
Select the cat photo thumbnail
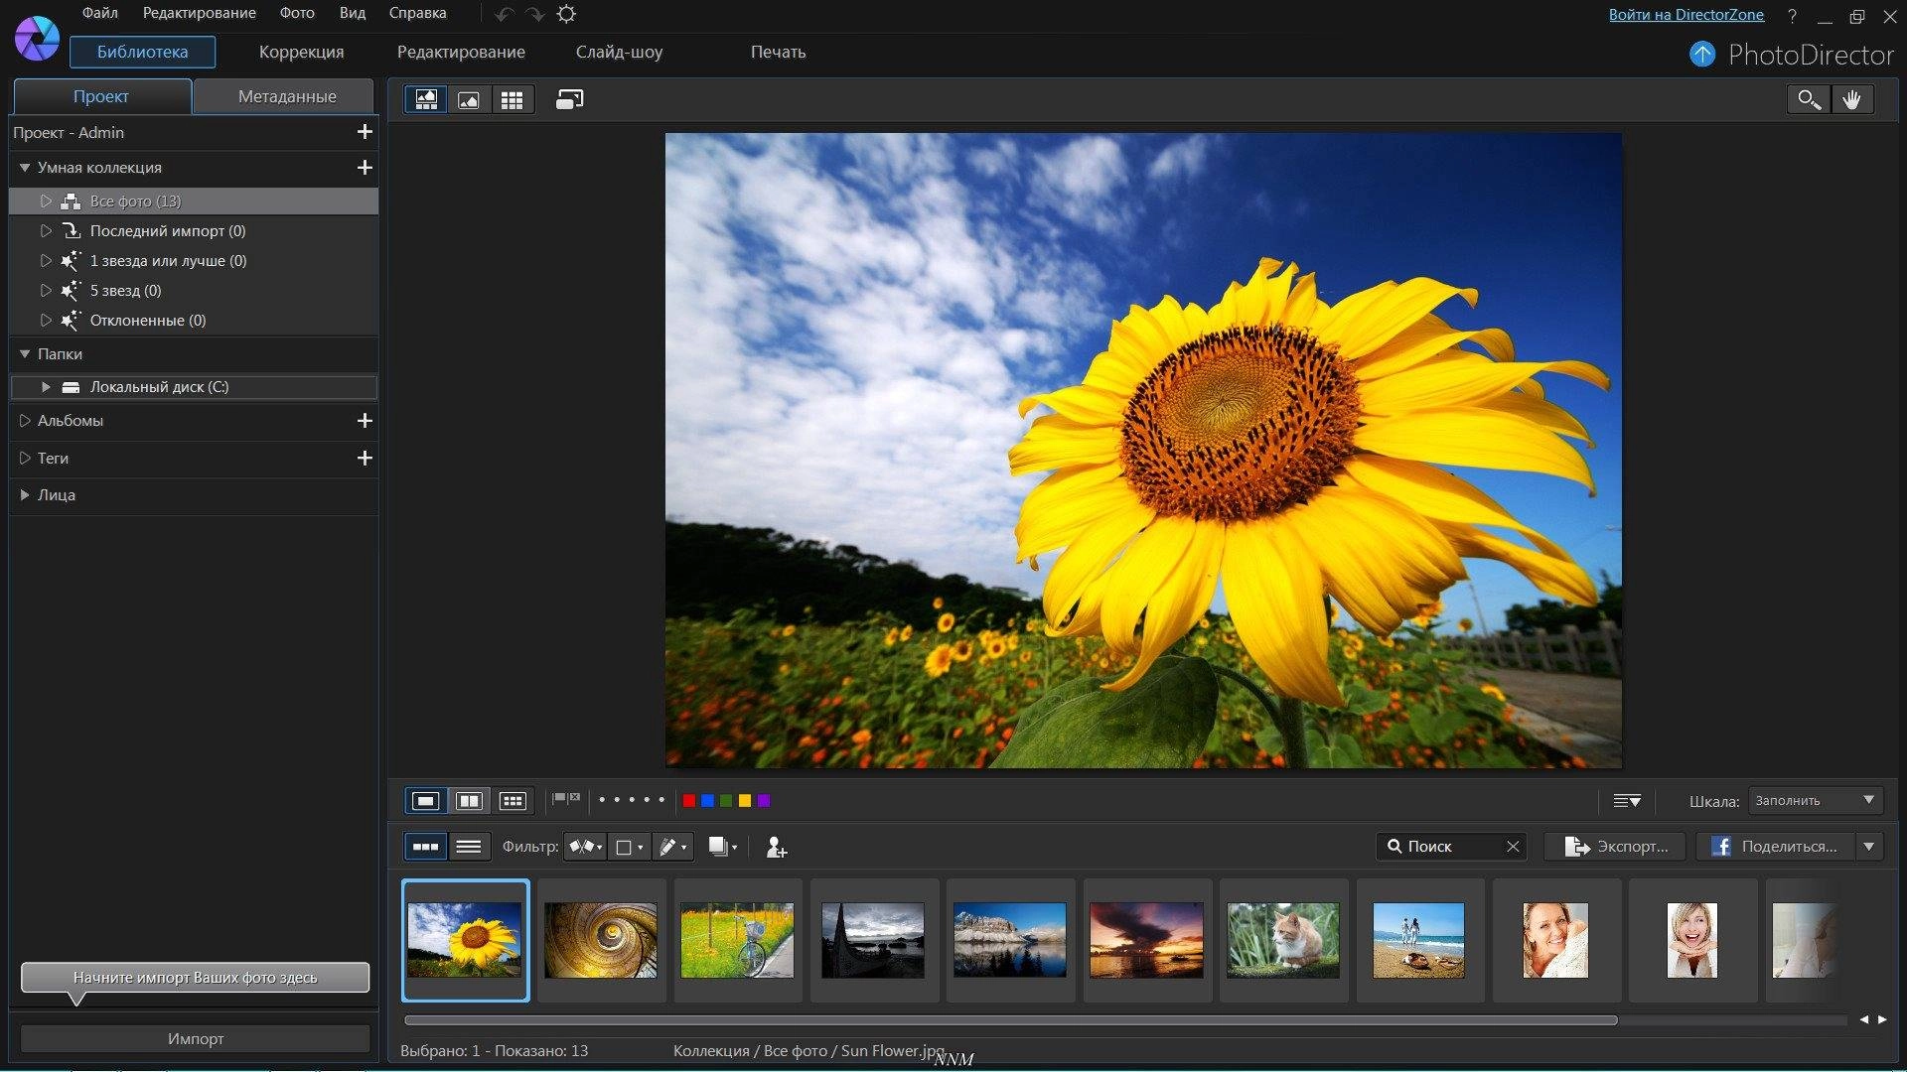click(1283, 940)
